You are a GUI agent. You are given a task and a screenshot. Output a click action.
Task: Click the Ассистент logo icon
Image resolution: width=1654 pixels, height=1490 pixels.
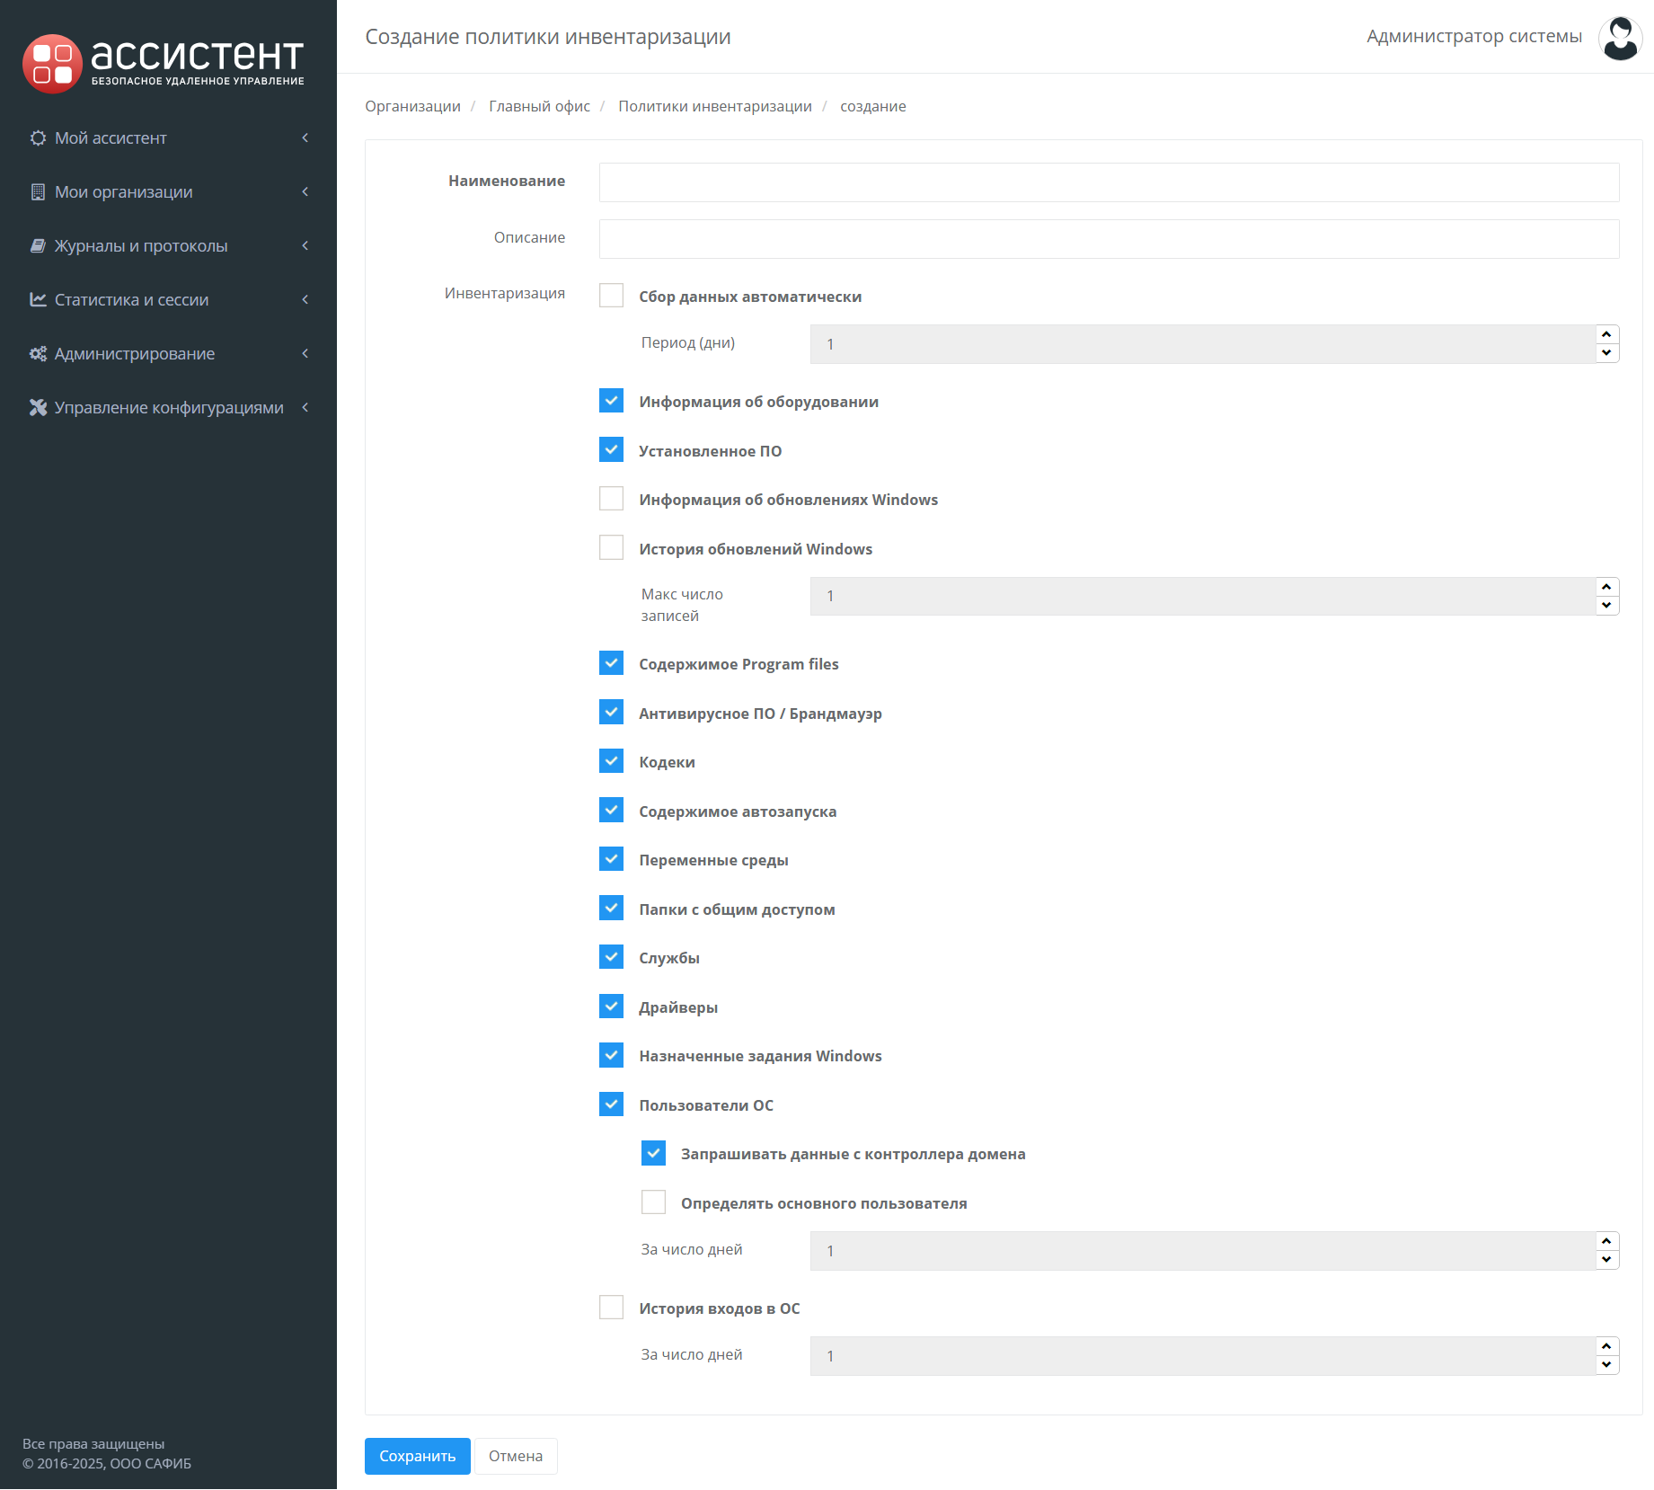[x=52, y=64]
